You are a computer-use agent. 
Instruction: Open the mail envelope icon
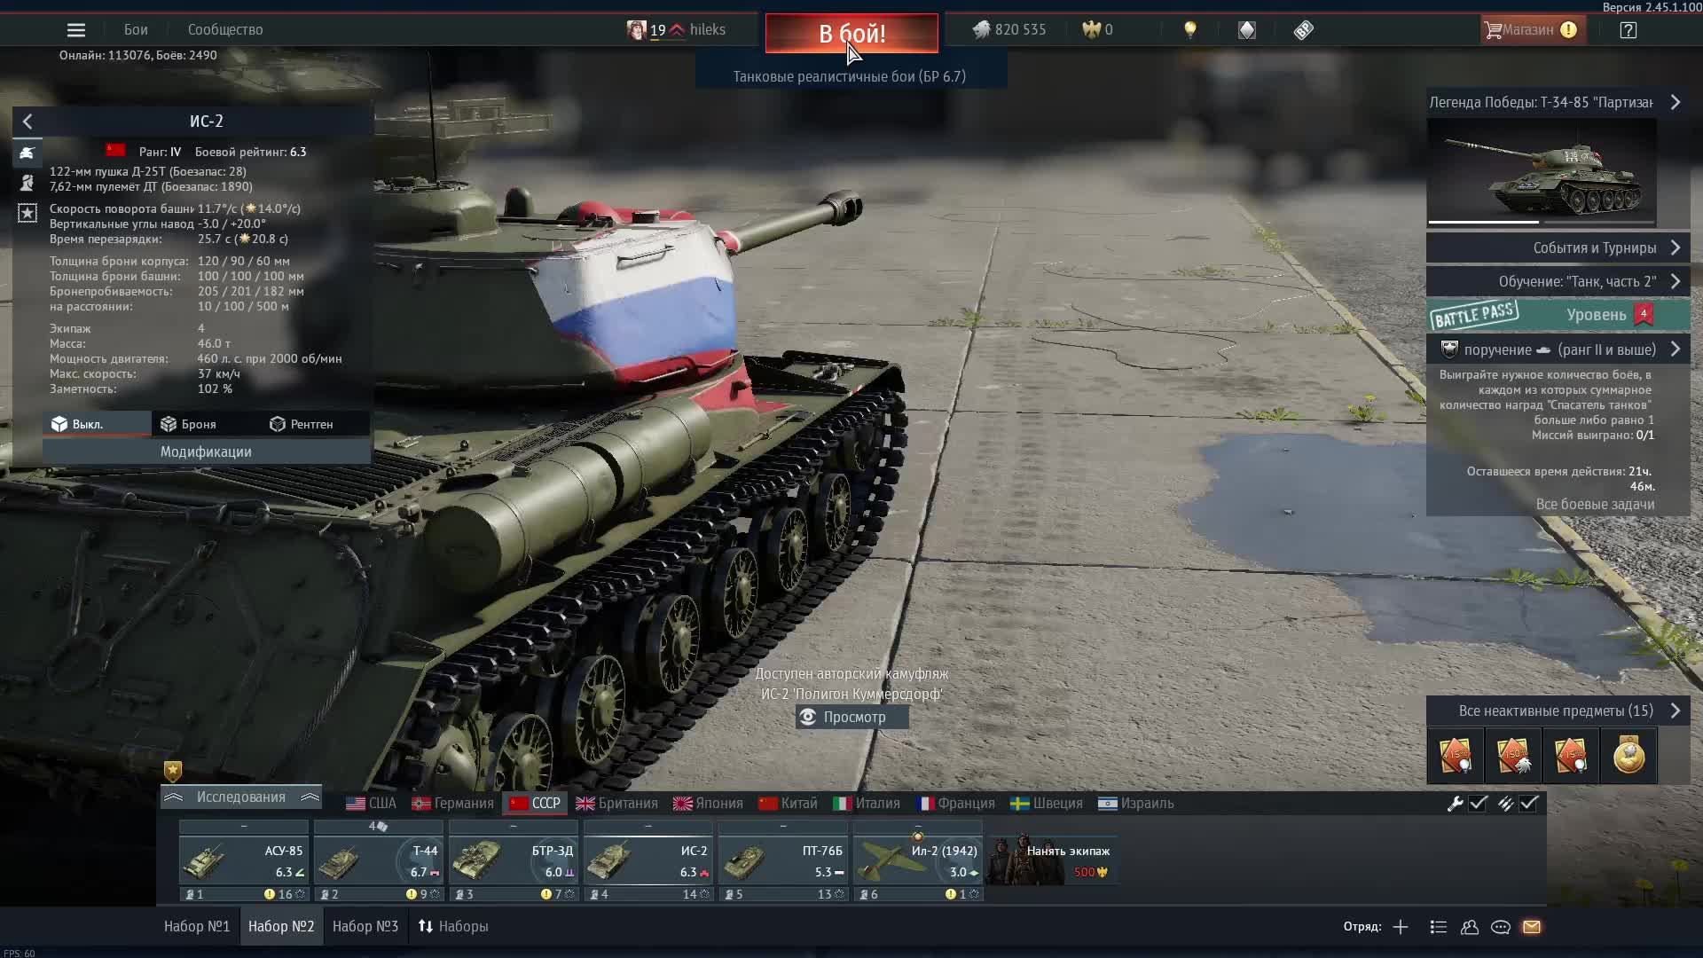click(1532, 927)
